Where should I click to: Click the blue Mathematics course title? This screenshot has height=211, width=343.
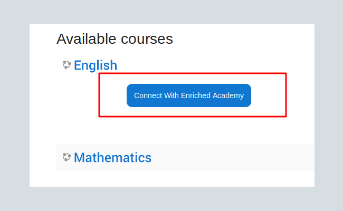[x=112, y=157]
